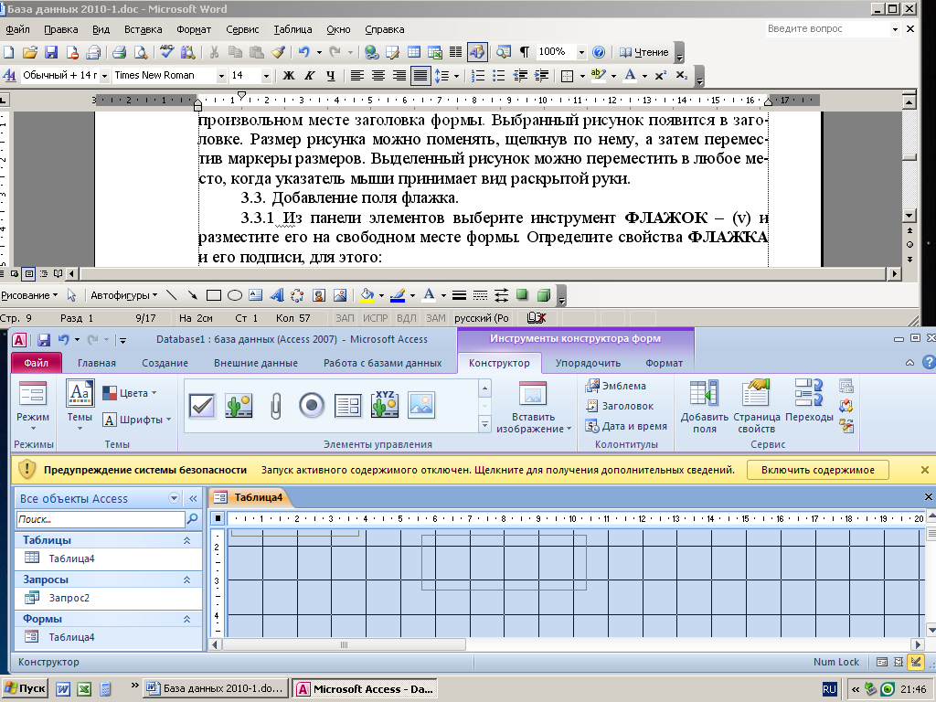
Task: Open Print Preview in Word toolbar
Action: (140, 52)
